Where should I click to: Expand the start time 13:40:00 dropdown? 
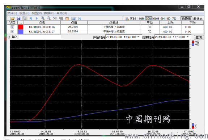(x=138, y=37)
